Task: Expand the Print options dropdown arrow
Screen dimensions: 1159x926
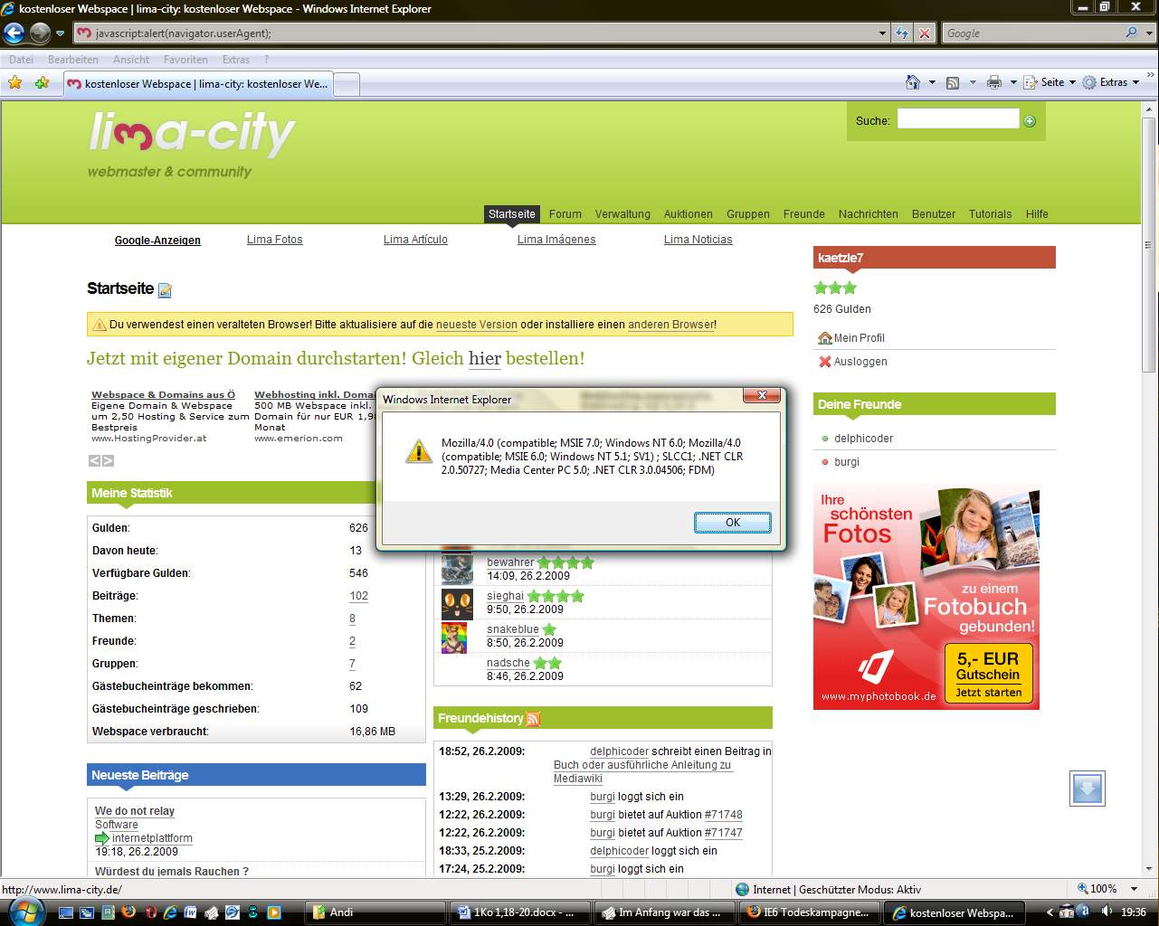Action: point(1013,82)
